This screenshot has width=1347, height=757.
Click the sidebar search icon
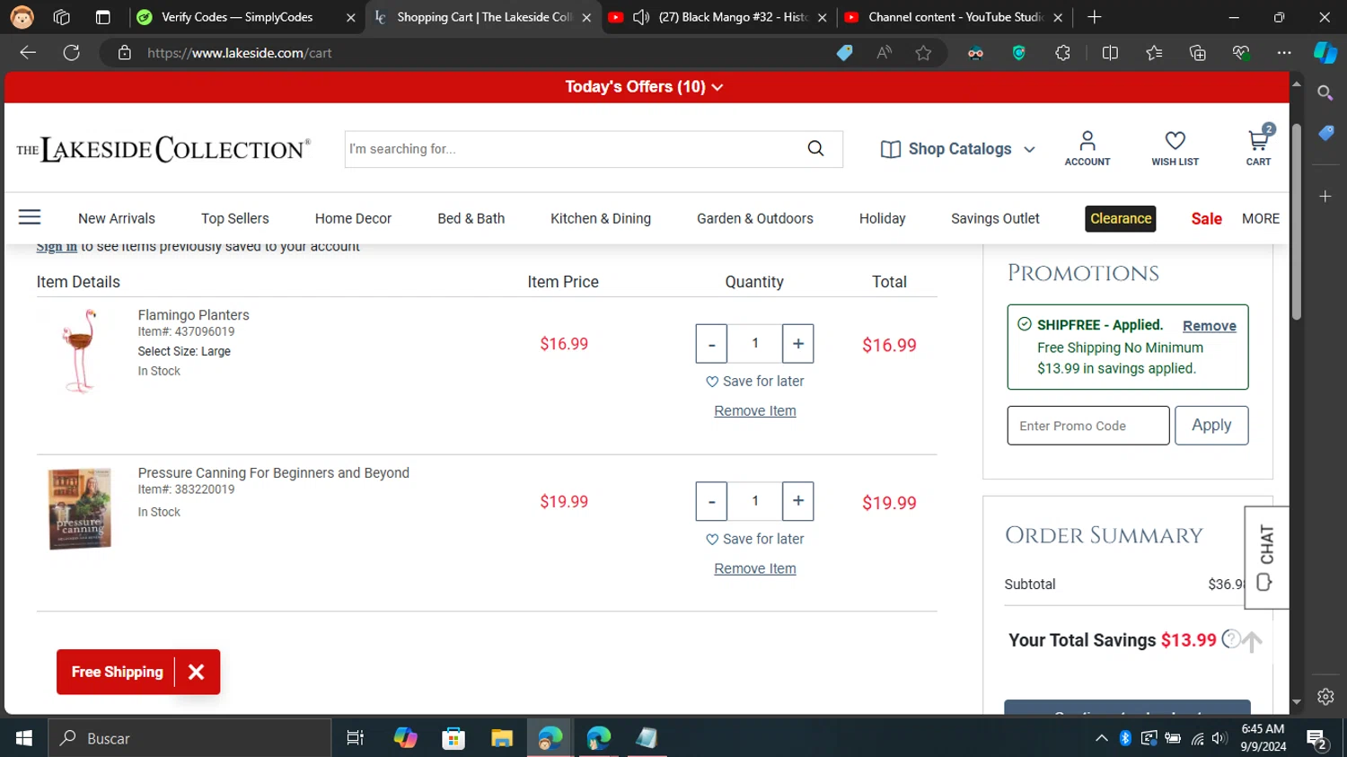click(1325, 92)
